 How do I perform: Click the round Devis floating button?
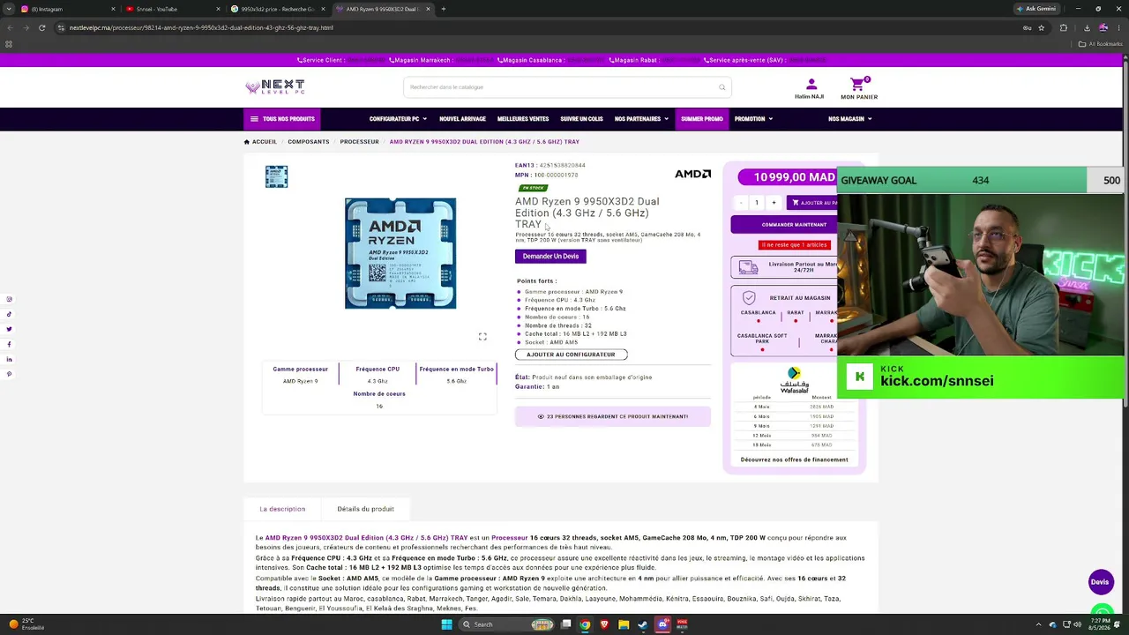(1100, 582)
